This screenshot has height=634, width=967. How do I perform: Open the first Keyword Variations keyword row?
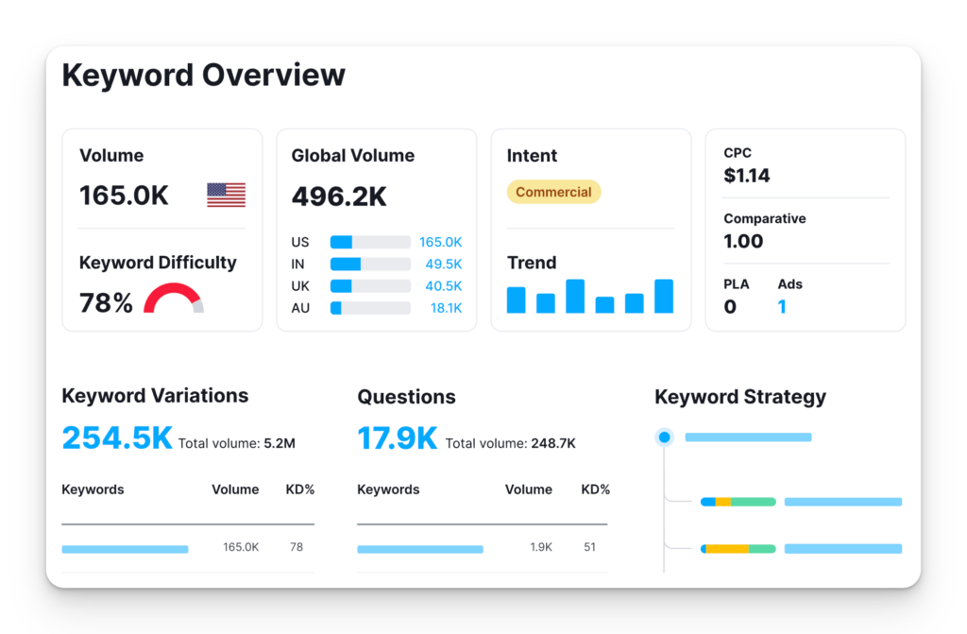coord(188,548)
